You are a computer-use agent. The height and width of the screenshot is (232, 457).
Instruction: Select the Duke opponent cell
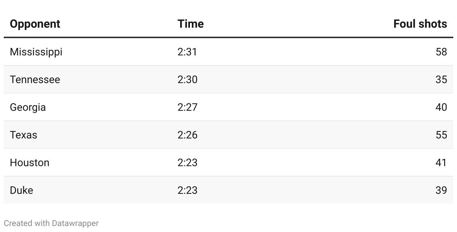click(x=21, y=190)
